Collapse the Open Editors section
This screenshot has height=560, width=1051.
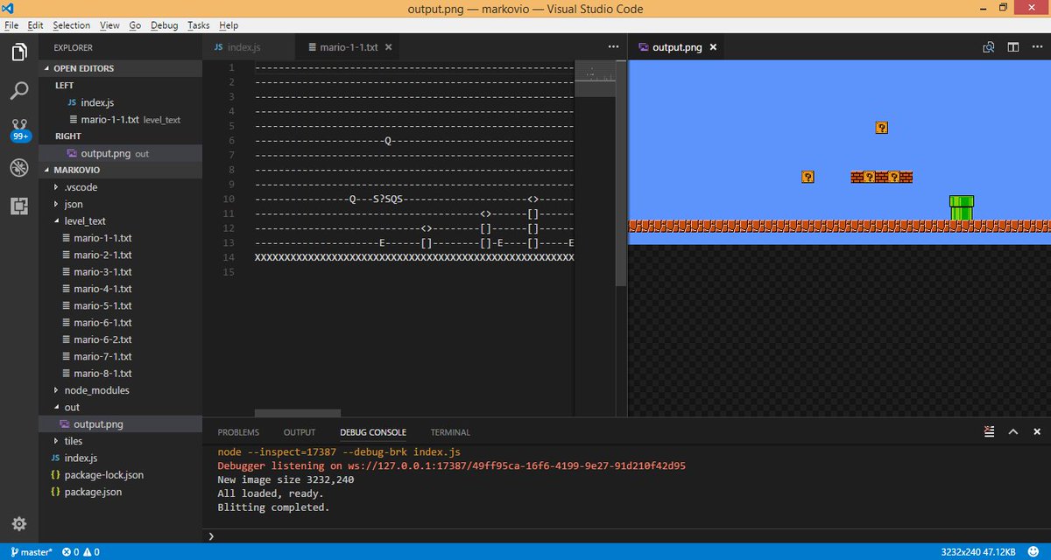(121, 68)
